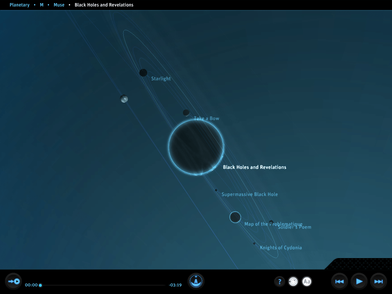
Task: Toggle the Aa text labels button
Action: tap(307, 281)
